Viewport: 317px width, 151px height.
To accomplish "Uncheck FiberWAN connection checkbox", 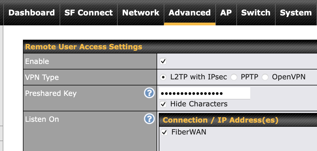I will (164, 133).
